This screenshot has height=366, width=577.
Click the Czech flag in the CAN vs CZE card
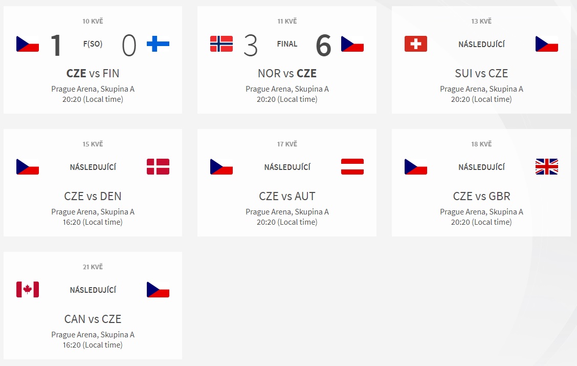coord(158,289)
